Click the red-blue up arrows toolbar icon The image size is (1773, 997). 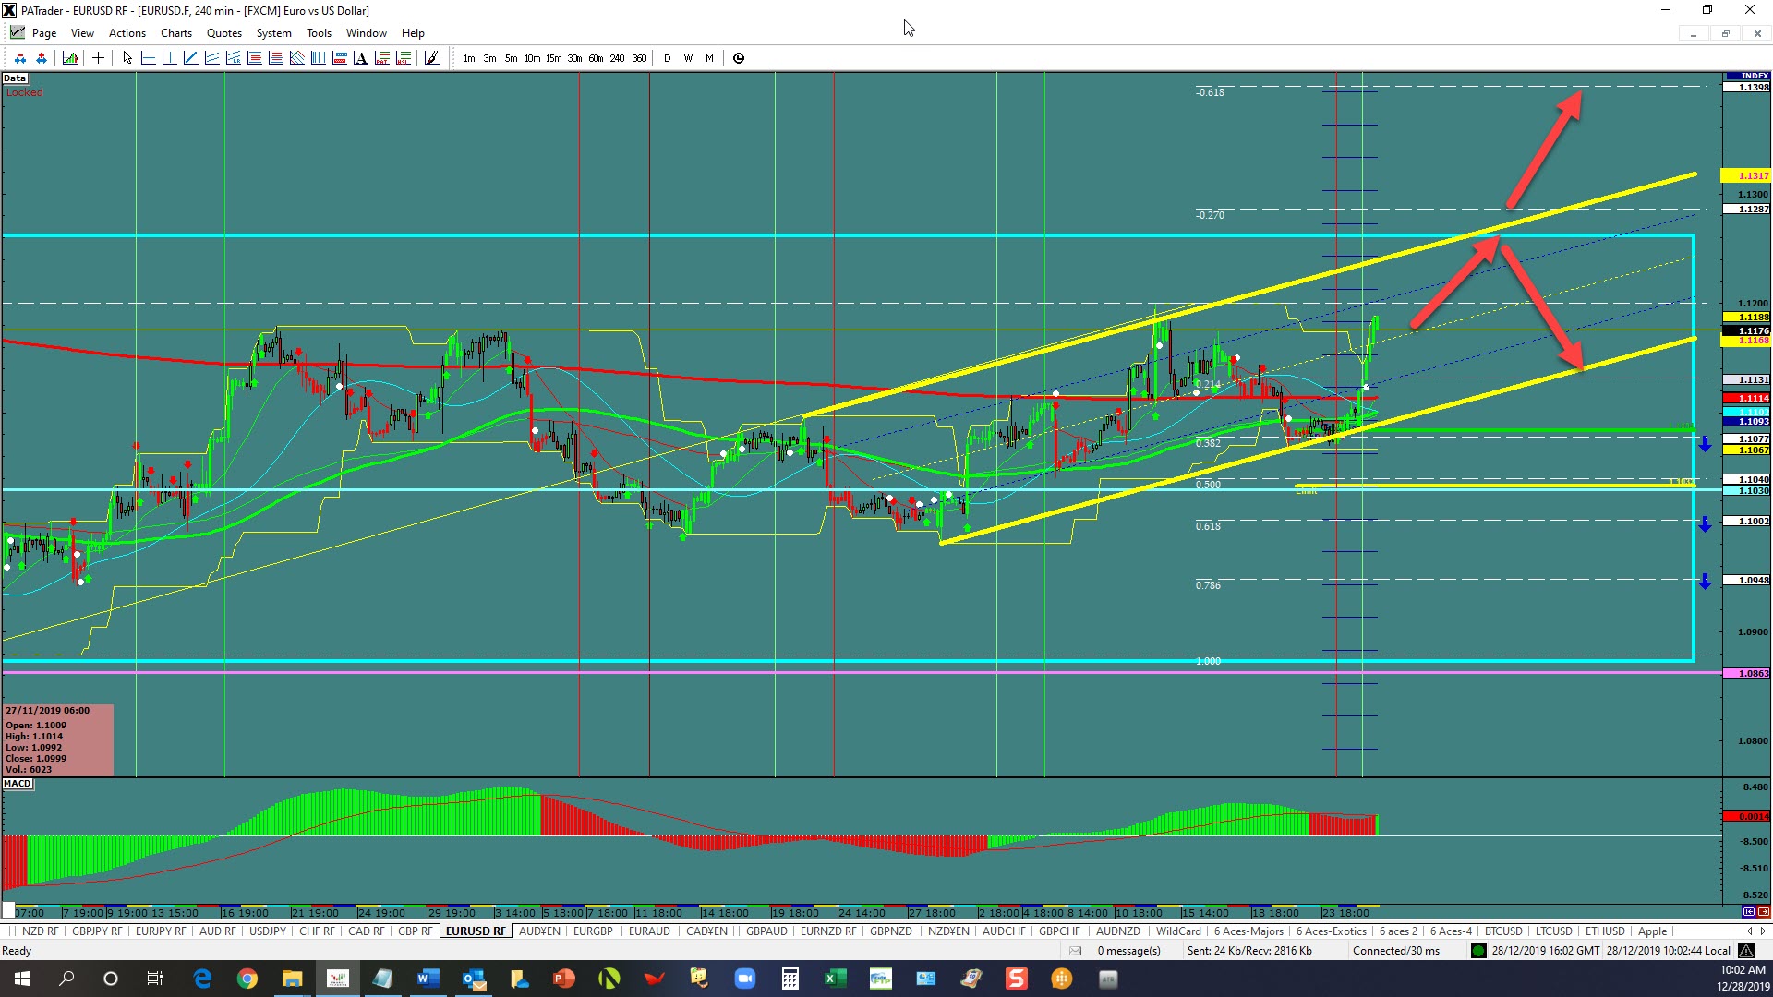point(42,58)
